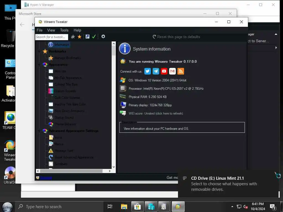Collapse the Appearance tree node
The image size is (283, 212).
[x=39, y=65]
